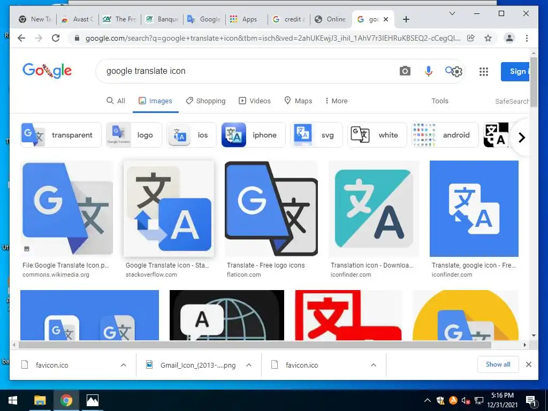Switch to Online browser tab
This screenshot has width=548, height=411.
(331, 19)
